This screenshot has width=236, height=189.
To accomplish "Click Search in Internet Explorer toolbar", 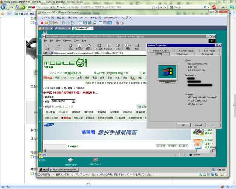I will tap(99, 47).
